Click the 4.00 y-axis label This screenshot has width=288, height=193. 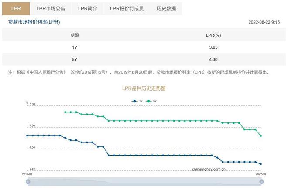32,148
